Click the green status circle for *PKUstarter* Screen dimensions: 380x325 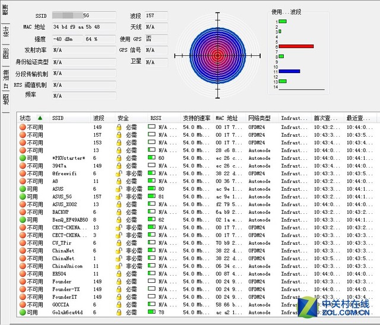(x=23, y=158)
